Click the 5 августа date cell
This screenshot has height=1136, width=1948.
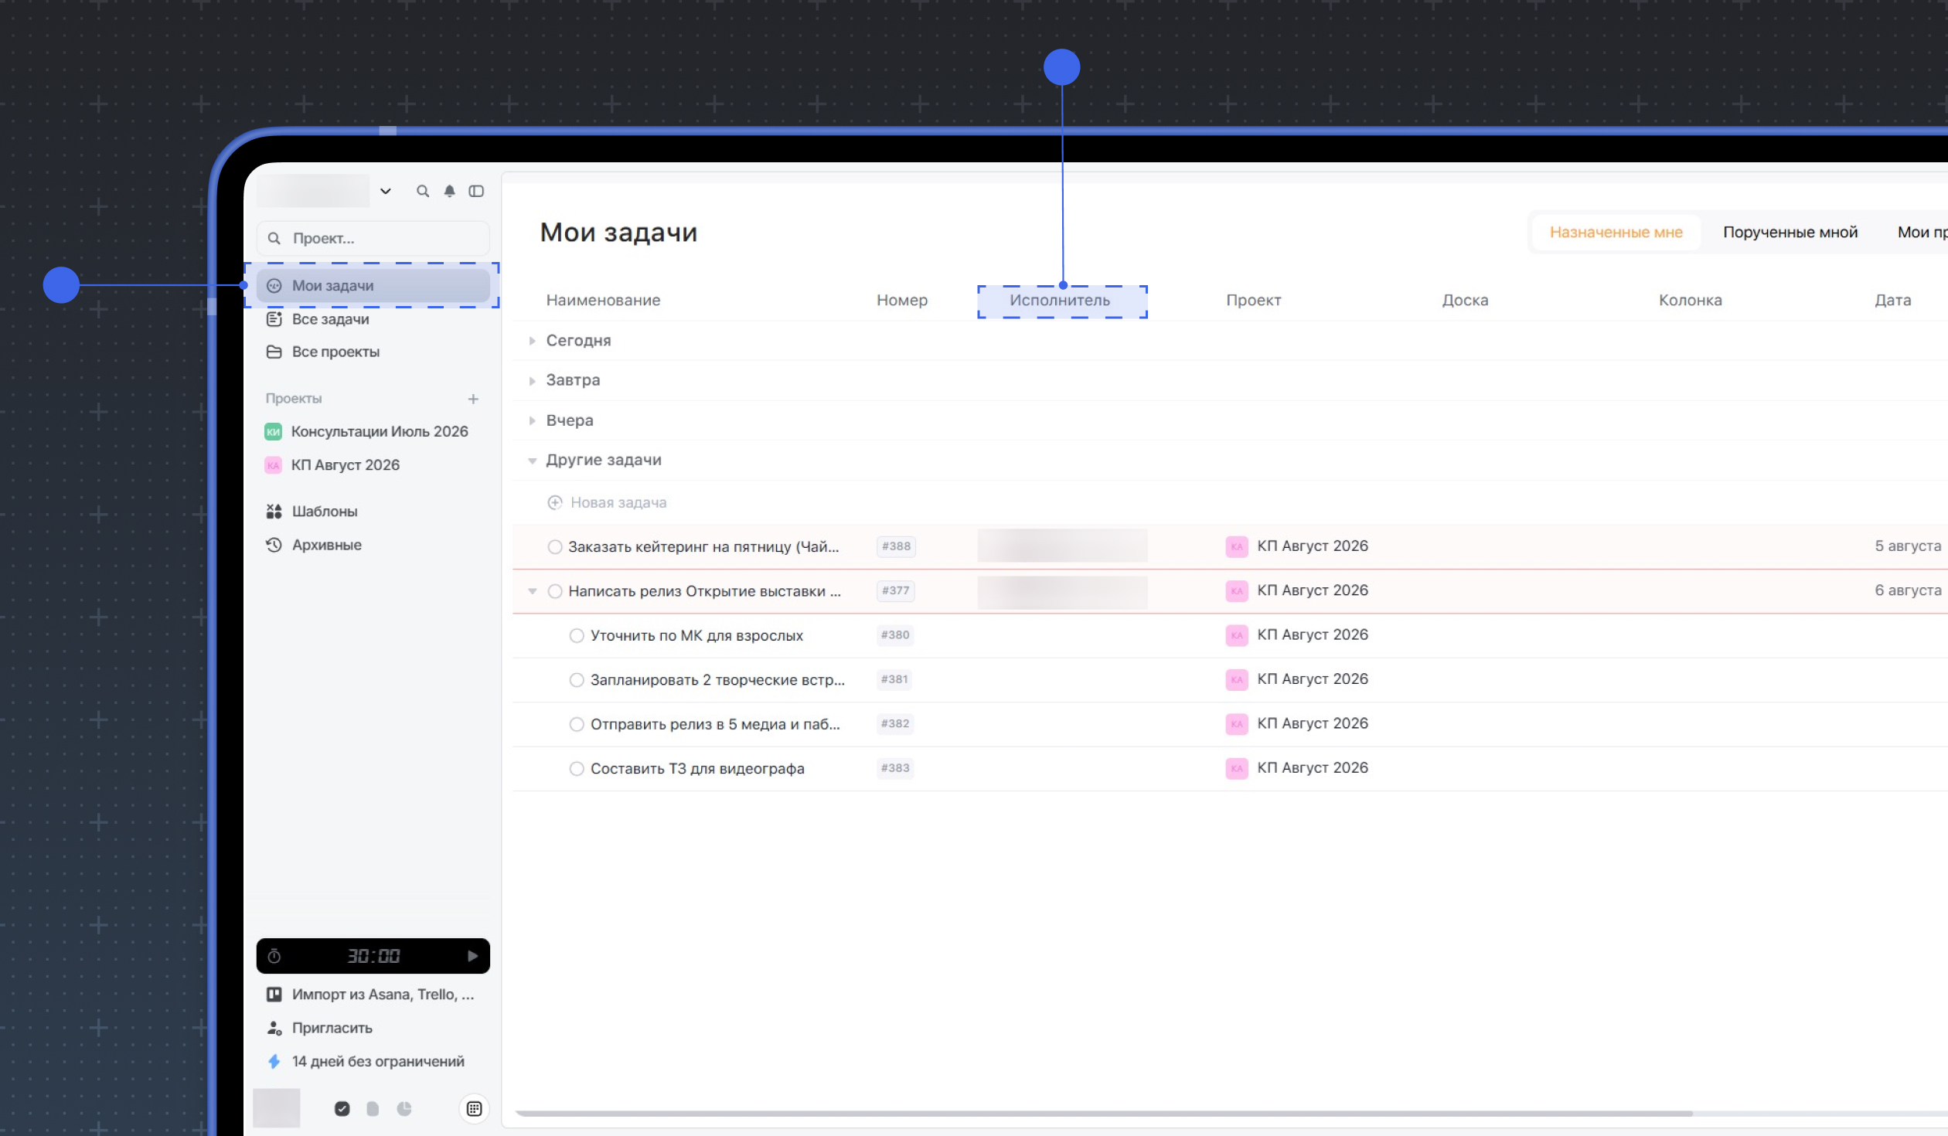coord(1907,546)
